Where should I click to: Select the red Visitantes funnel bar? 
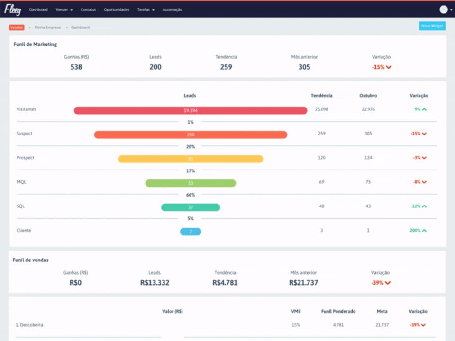click(191, 110)
